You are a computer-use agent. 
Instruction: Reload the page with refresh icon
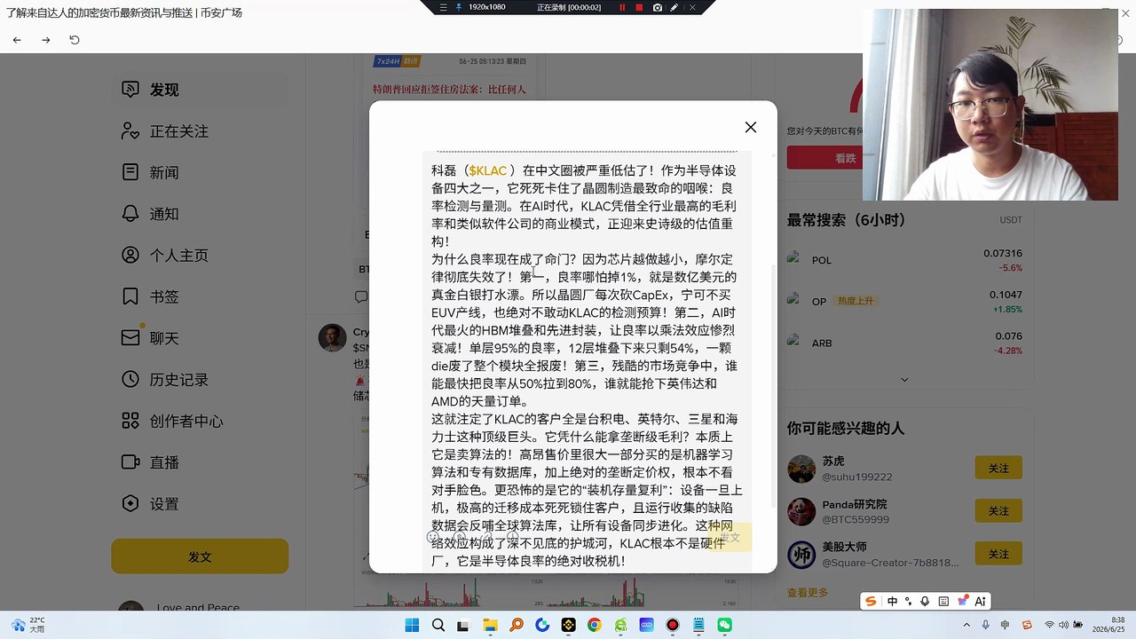[x=75, y=40]
